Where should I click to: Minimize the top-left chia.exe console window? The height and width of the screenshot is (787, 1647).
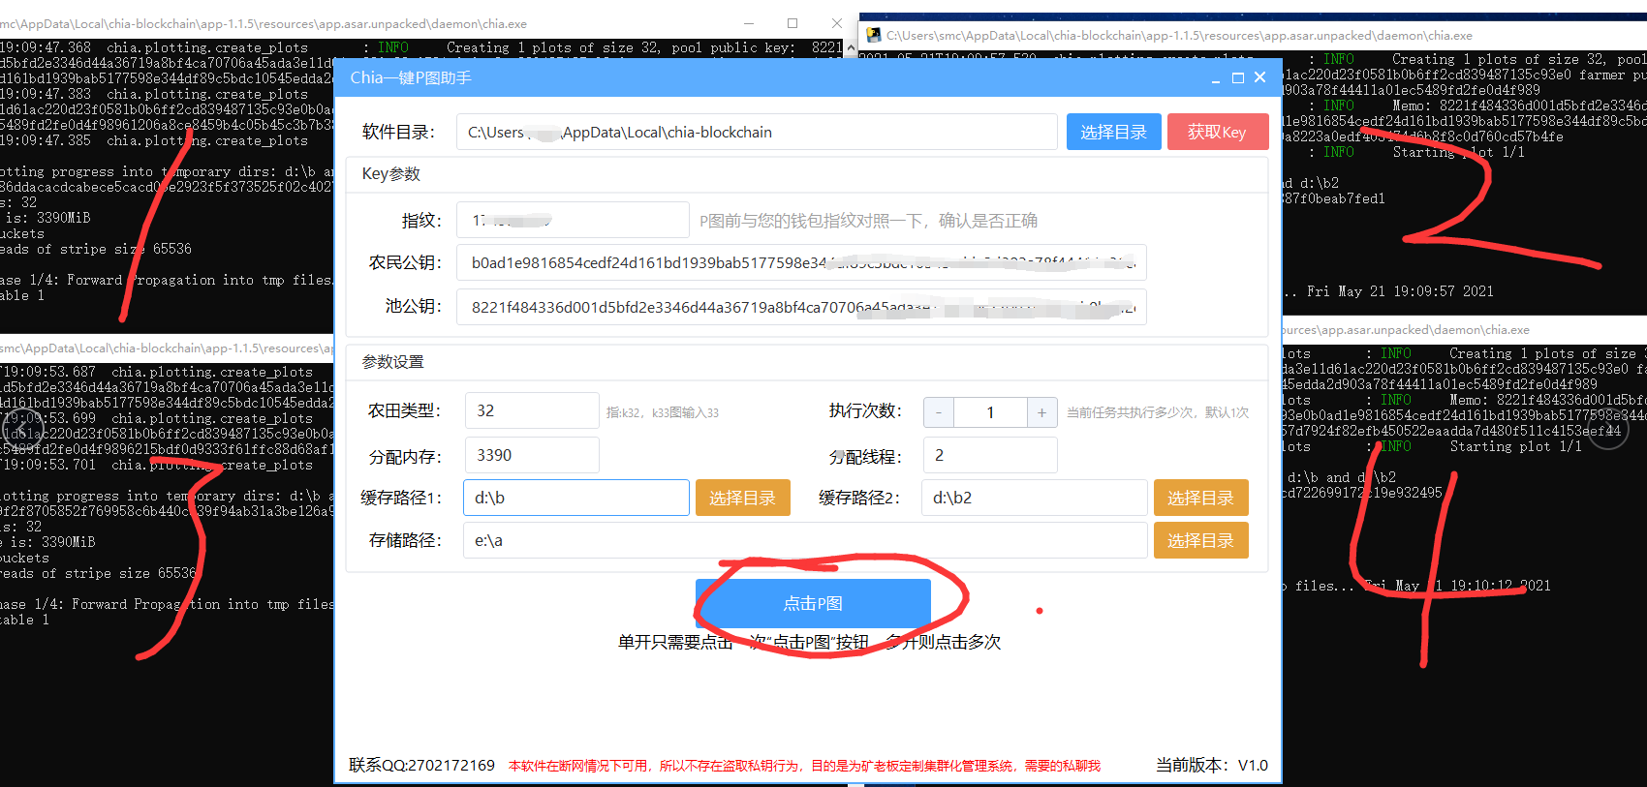click(x=749, y=23)
